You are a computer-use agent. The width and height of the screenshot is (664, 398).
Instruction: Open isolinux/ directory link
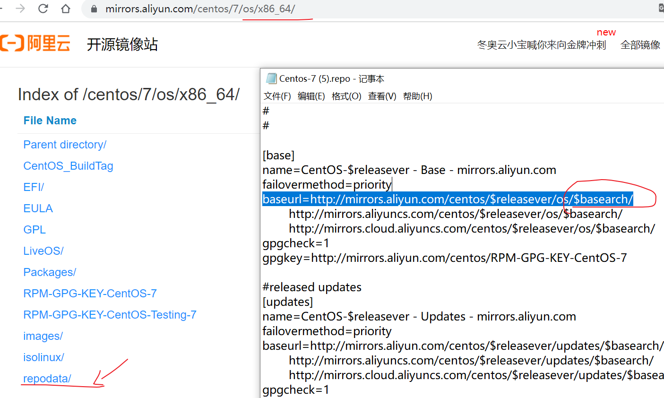tap(43, 357)
